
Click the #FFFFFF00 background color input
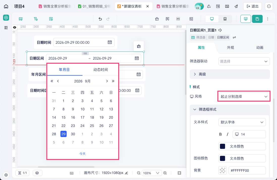(x=247, y=170)
